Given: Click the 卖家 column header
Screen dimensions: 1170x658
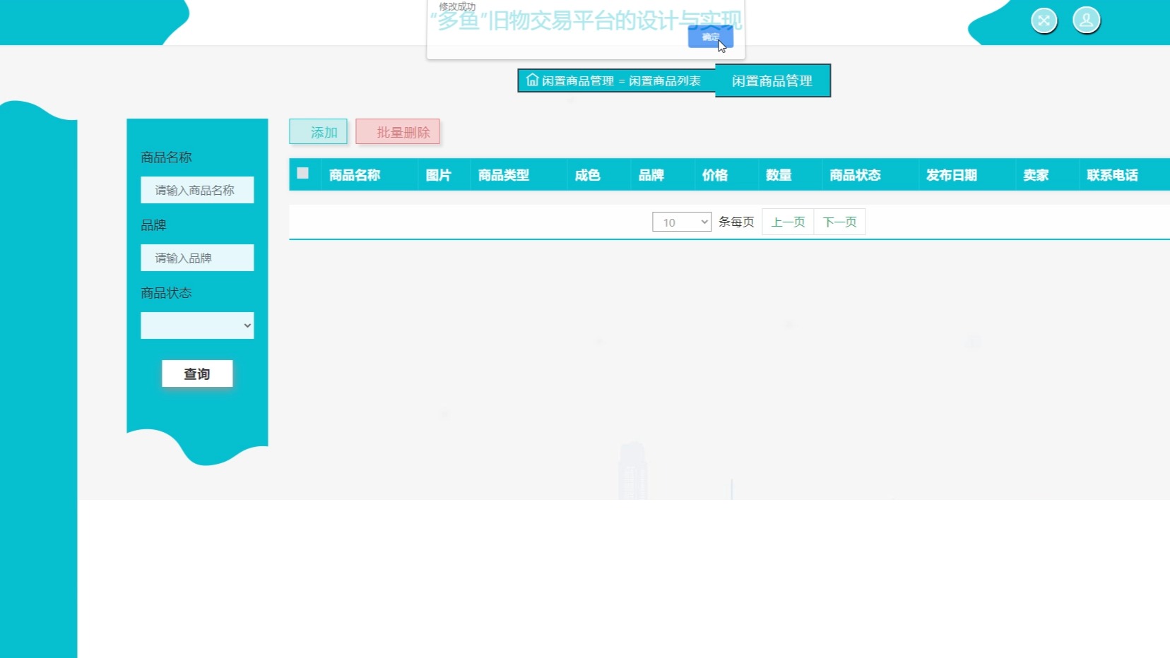Looking at the screenshot, I should (1036, 175).
